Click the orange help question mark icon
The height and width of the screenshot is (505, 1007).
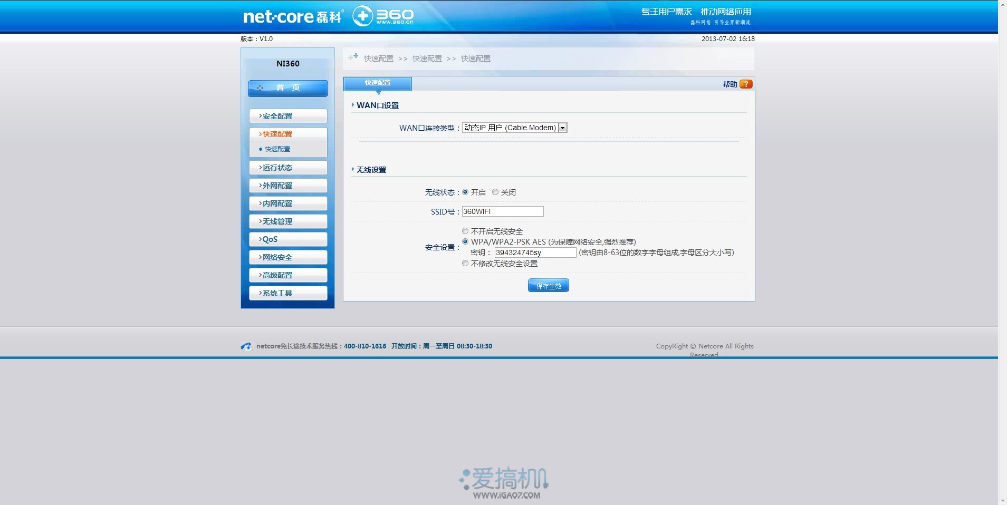746,84
